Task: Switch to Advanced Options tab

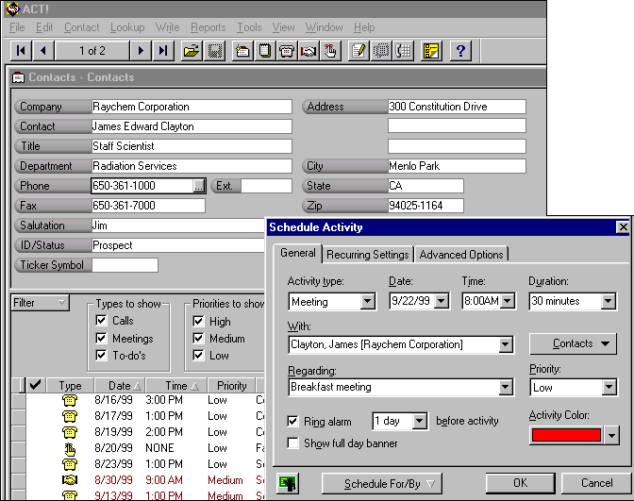Action: coord(461,255)
